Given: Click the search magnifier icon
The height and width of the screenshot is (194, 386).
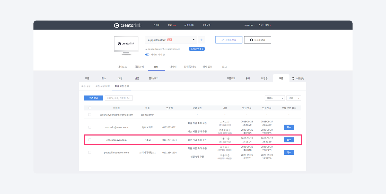Looking at the screenshot, I should pyautogui.click(x=129, y=98).
